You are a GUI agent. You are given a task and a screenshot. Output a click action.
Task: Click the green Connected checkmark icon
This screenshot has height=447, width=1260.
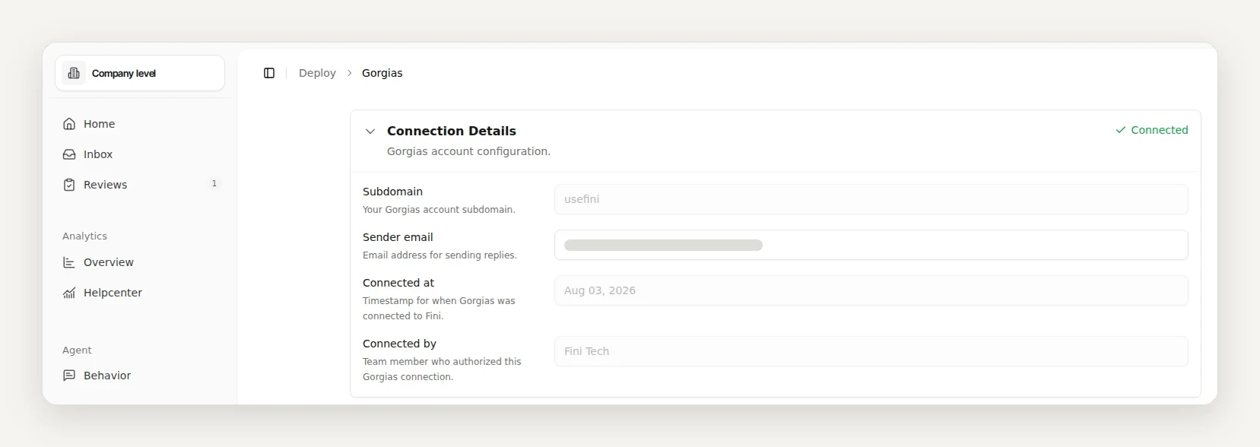tap(1120, 130)
